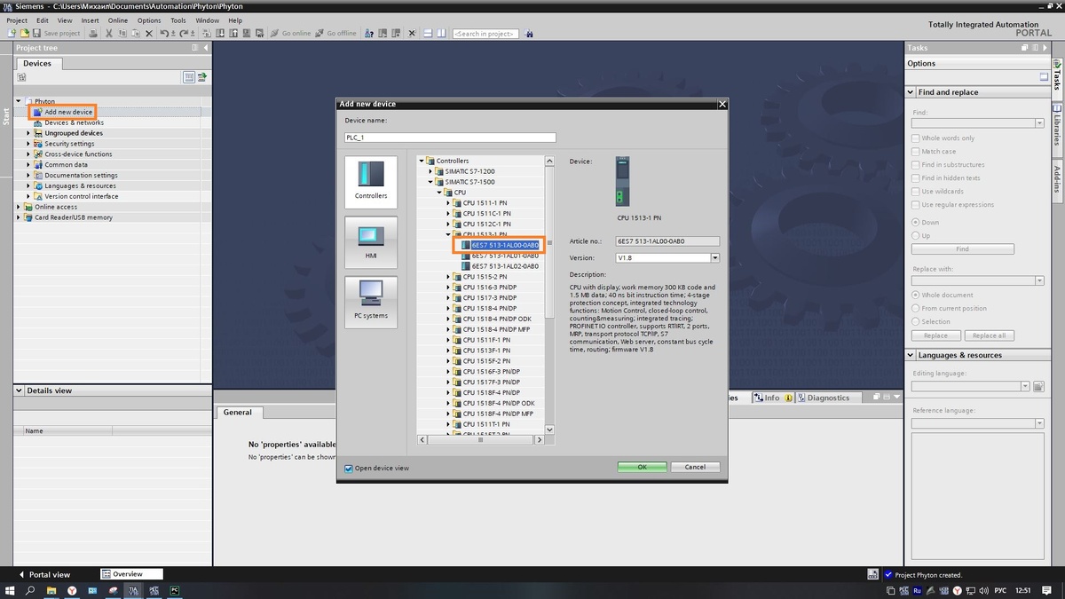
Task: Click the Add new device entry
Action: click(68, 112)
